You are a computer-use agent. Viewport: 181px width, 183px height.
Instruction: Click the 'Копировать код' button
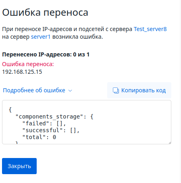139,90
